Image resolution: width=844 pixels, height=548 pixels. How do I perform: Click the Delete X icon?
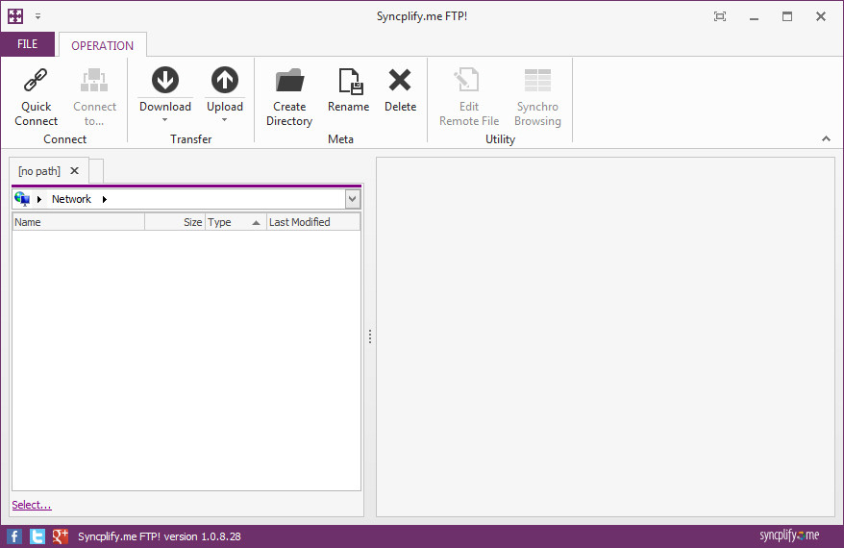[400, 80]
